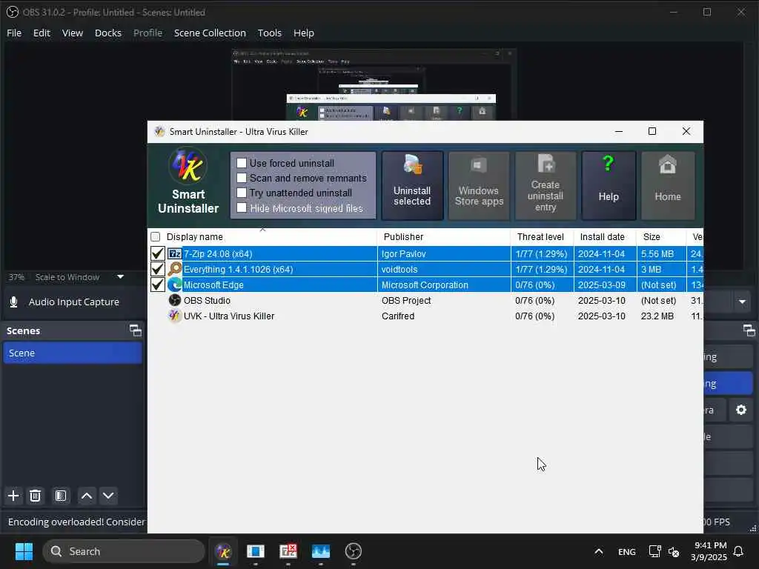Select UVK - Ultra Virus Killer row
Viewport: 759px width, 569px height.
[x=425, y=316]
